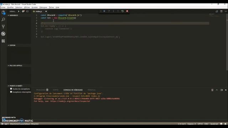Split the editor
The height and width of the screenshot is (128, 228).
221,11
